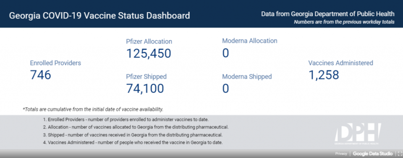The image size is (403, 158).
Task: Click the Pfizer Allocation label
Action: [x=149, y=41]
